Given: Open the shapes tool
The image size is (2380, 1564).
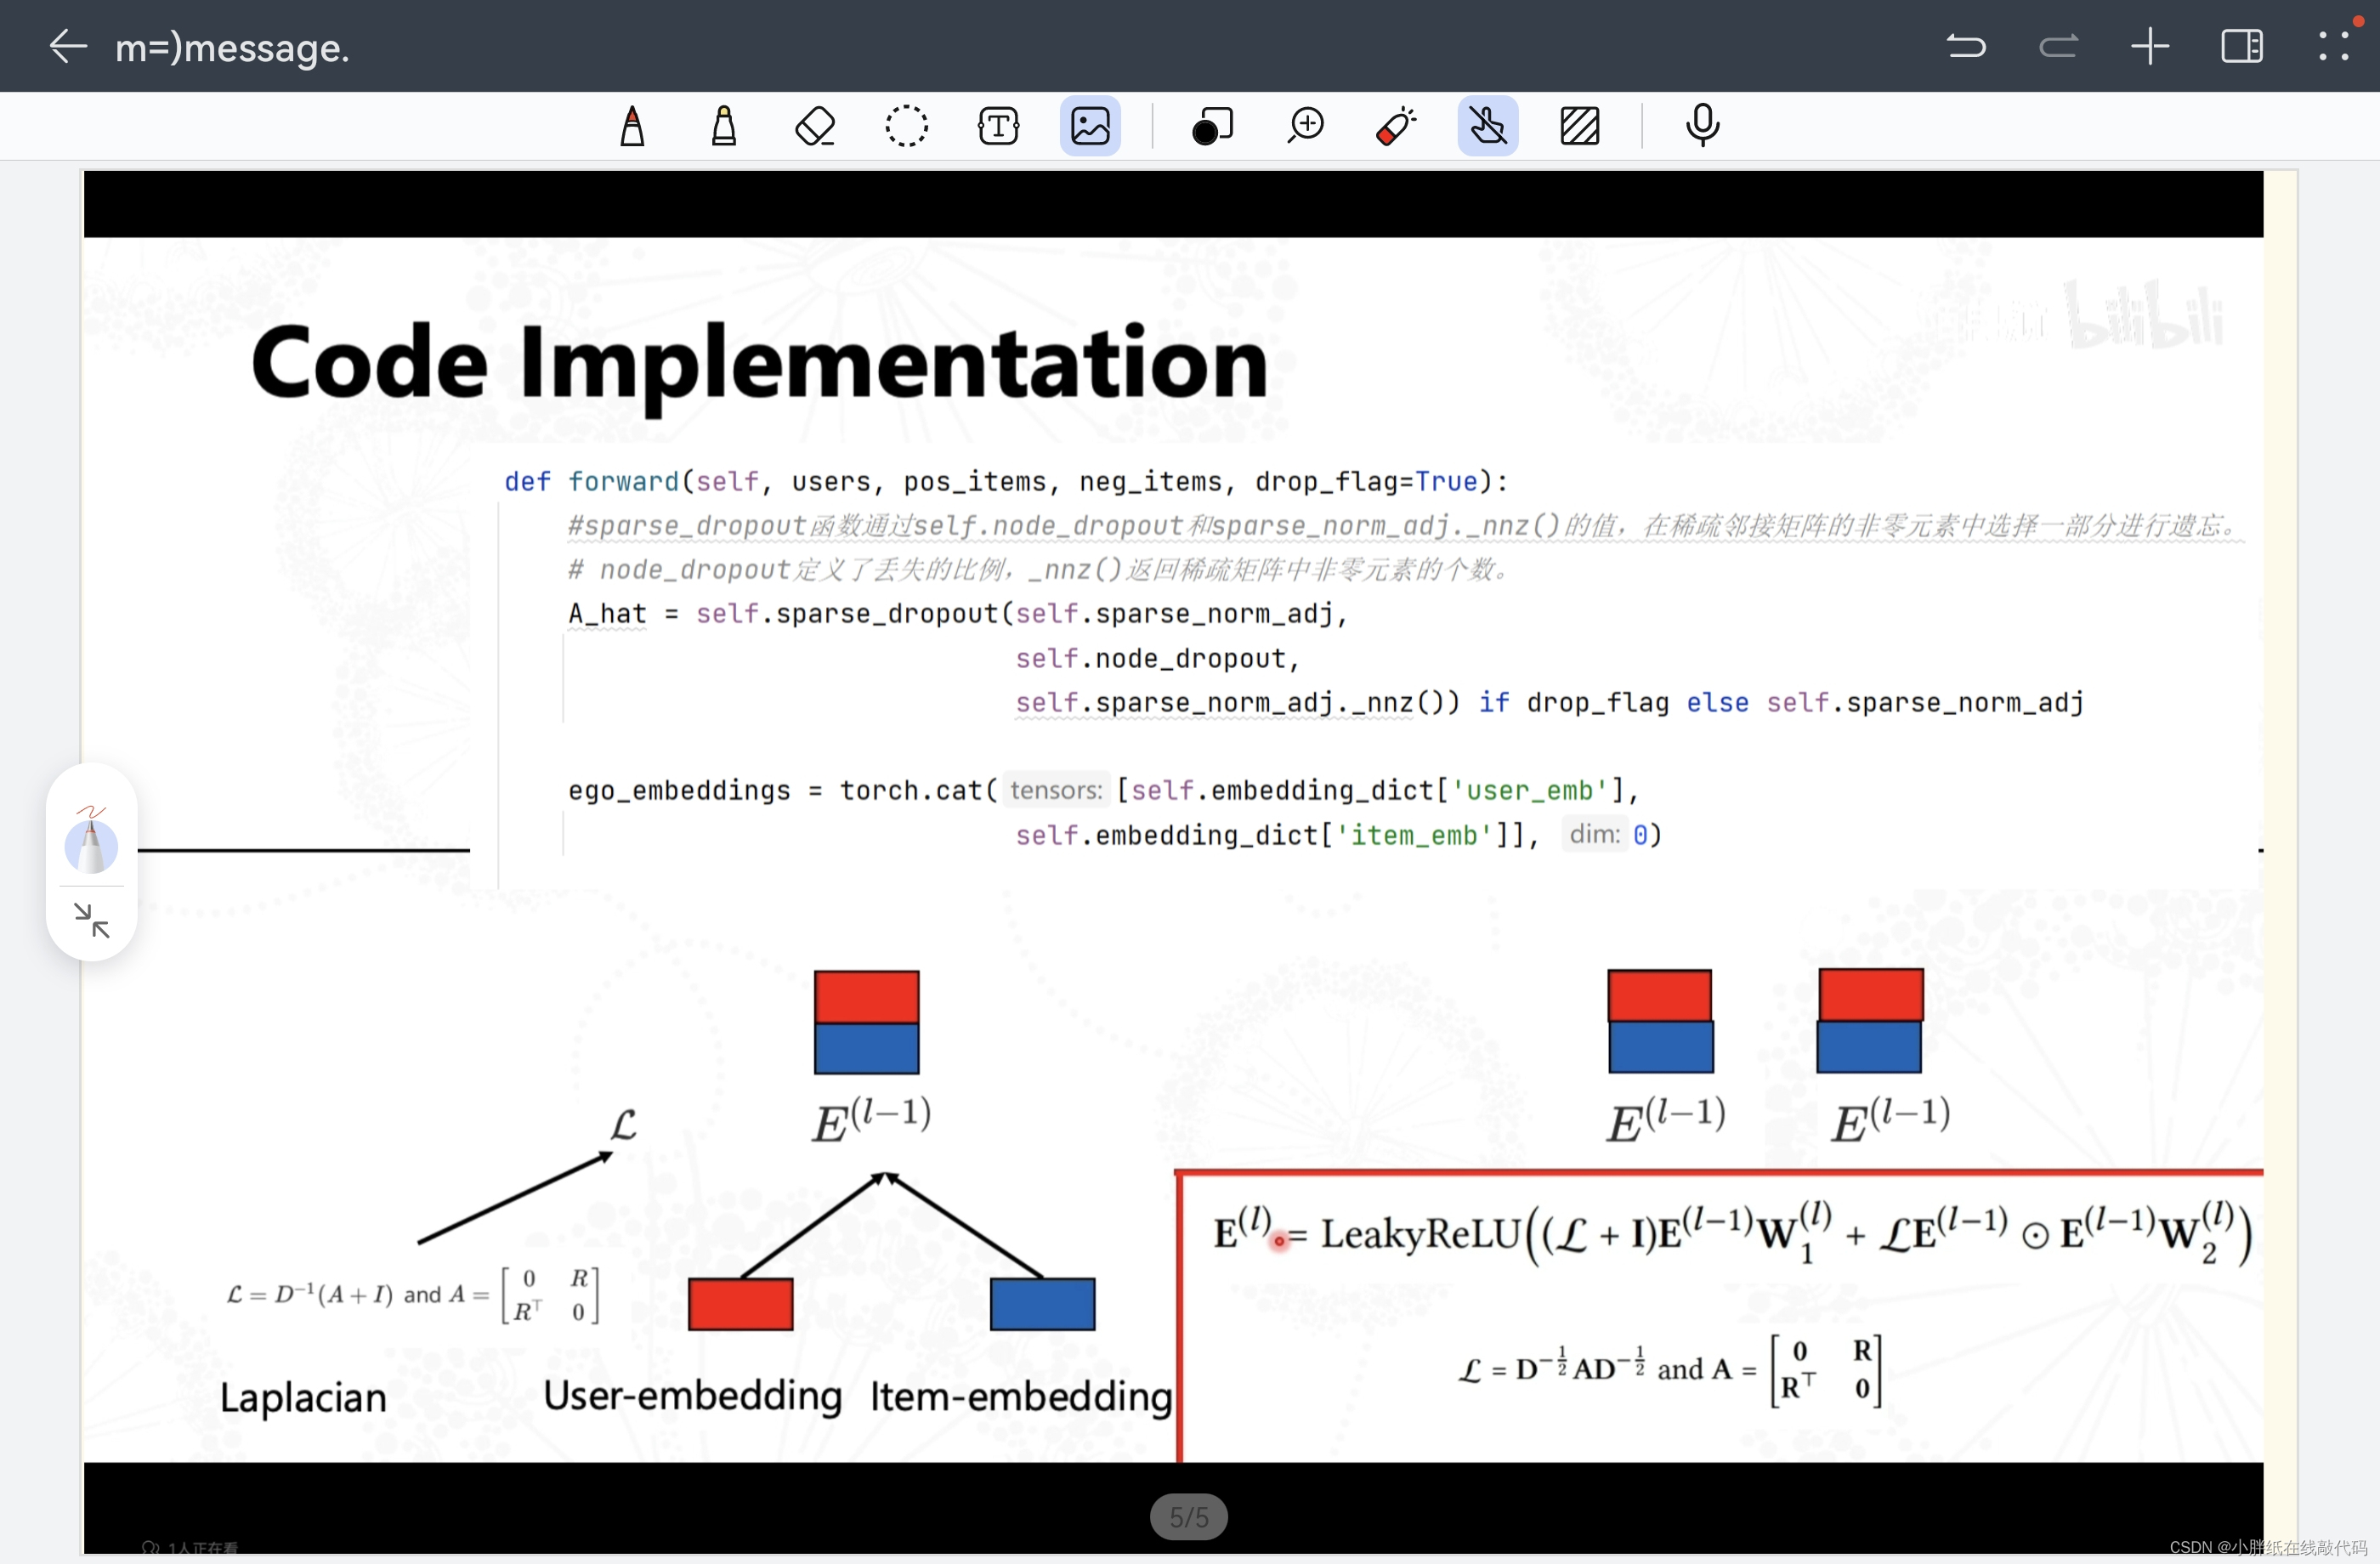Looking at the screenshot, I should 1212,127.
